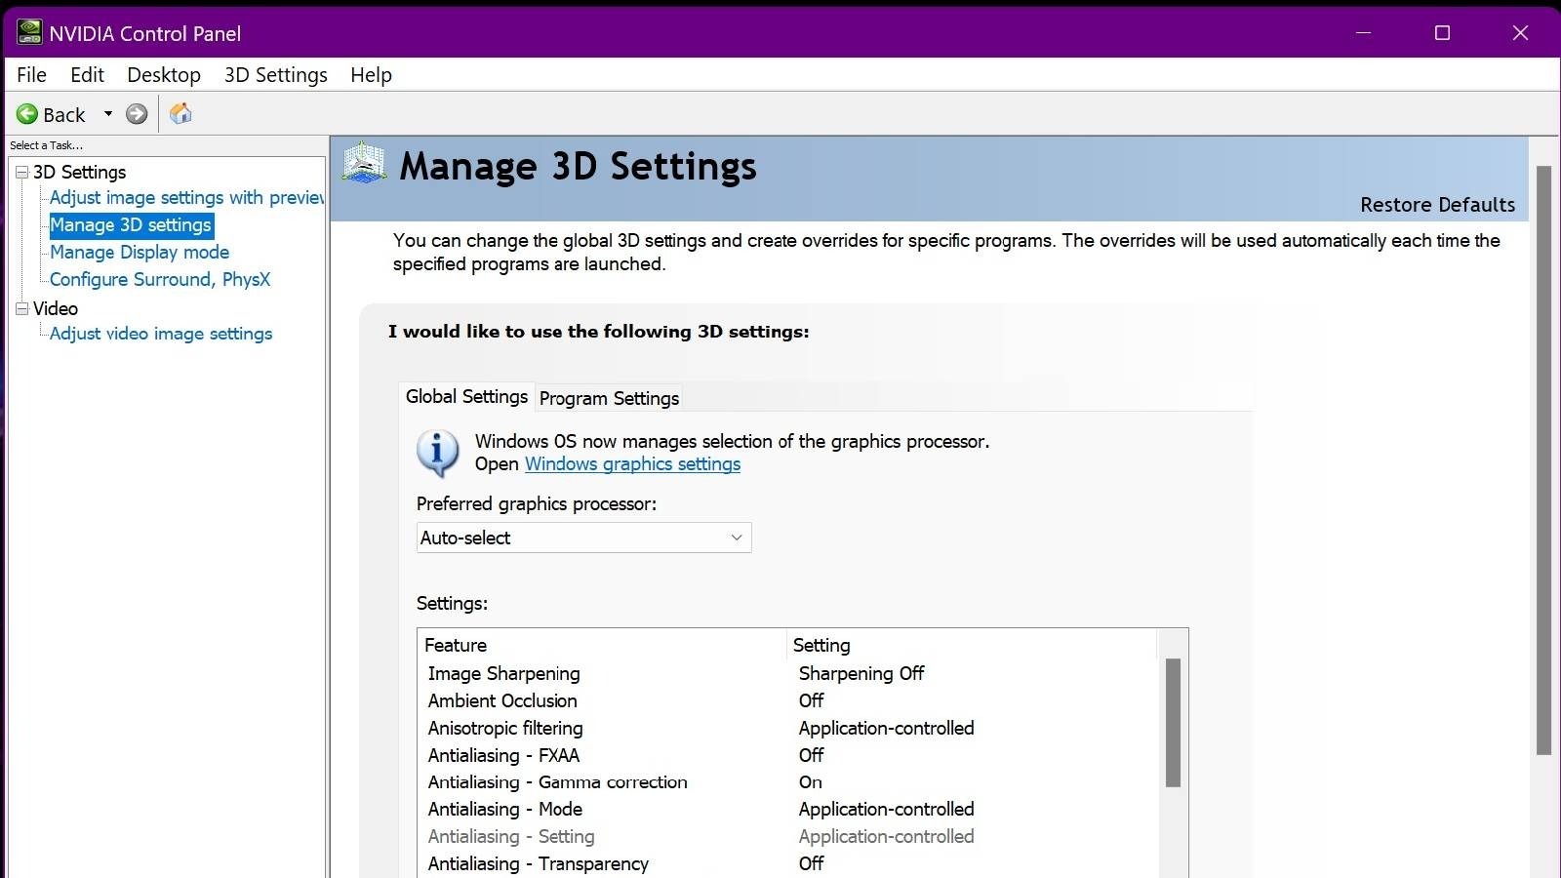Click the settings list vertical scrollbar
Image resolution: width=1561 pixels, height=878 pixels.
[1173, 723]
